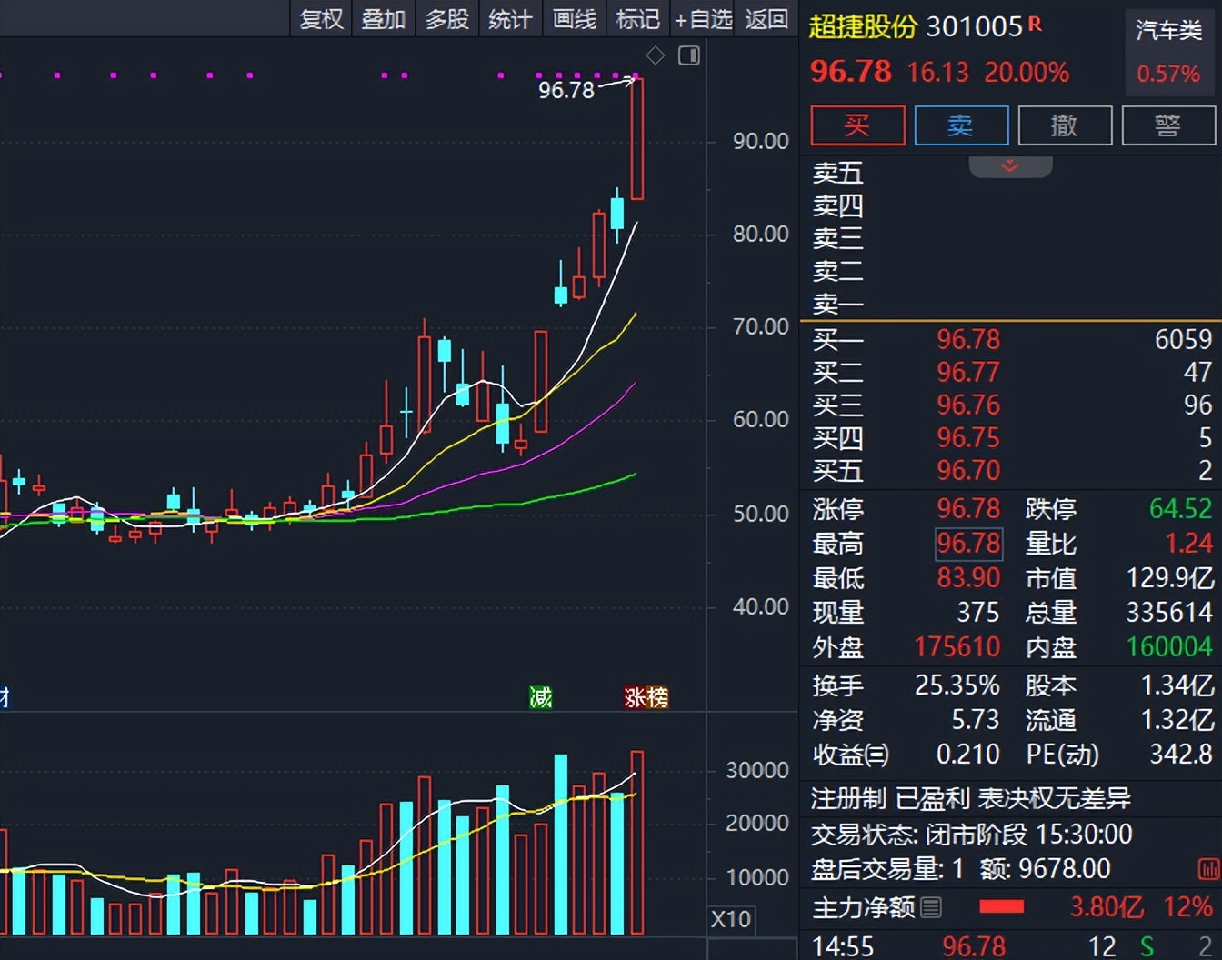Click the 买一 price 96.78 row

968,340
